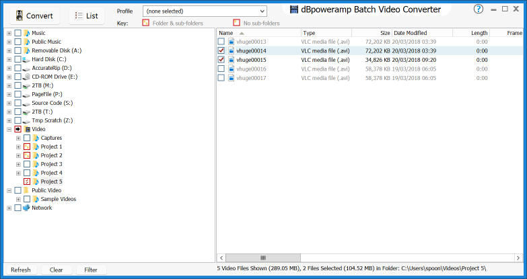The width and height of the screenshot is (527, 279).
Task: Click the CD-ROM Drive (E:) icon
Action: pos(27,77)
